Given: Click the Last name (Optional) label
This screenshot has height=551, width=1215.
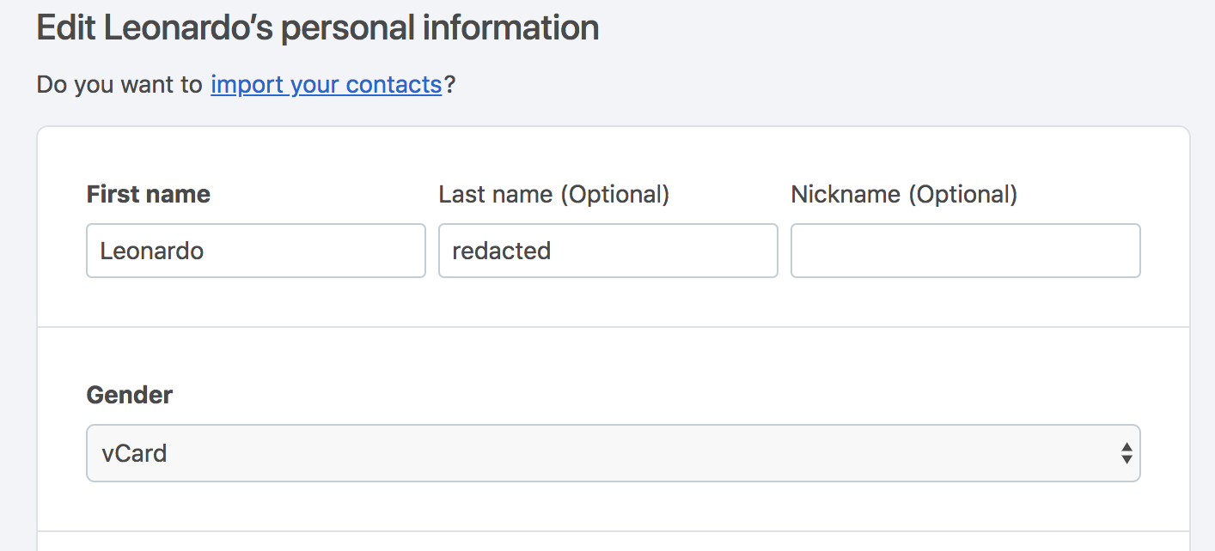Looking at the screenshot, I should [x=553, y=194].
